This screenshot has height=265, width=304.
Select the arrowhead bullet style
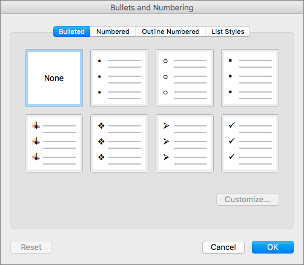click(x=185, y=143)
